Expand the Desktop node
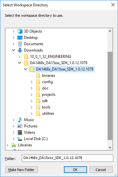This screenshot has height=177, width=118. 14,38
